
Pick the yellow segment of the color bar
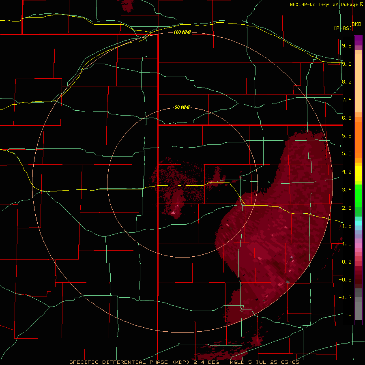pyautogui.click(x=358, y=174)
